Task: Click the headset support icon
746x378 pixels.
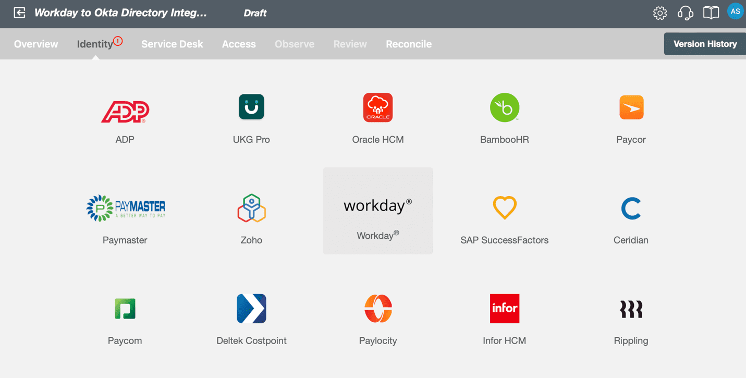Action: pyautogui.click(x=685, y=13)
